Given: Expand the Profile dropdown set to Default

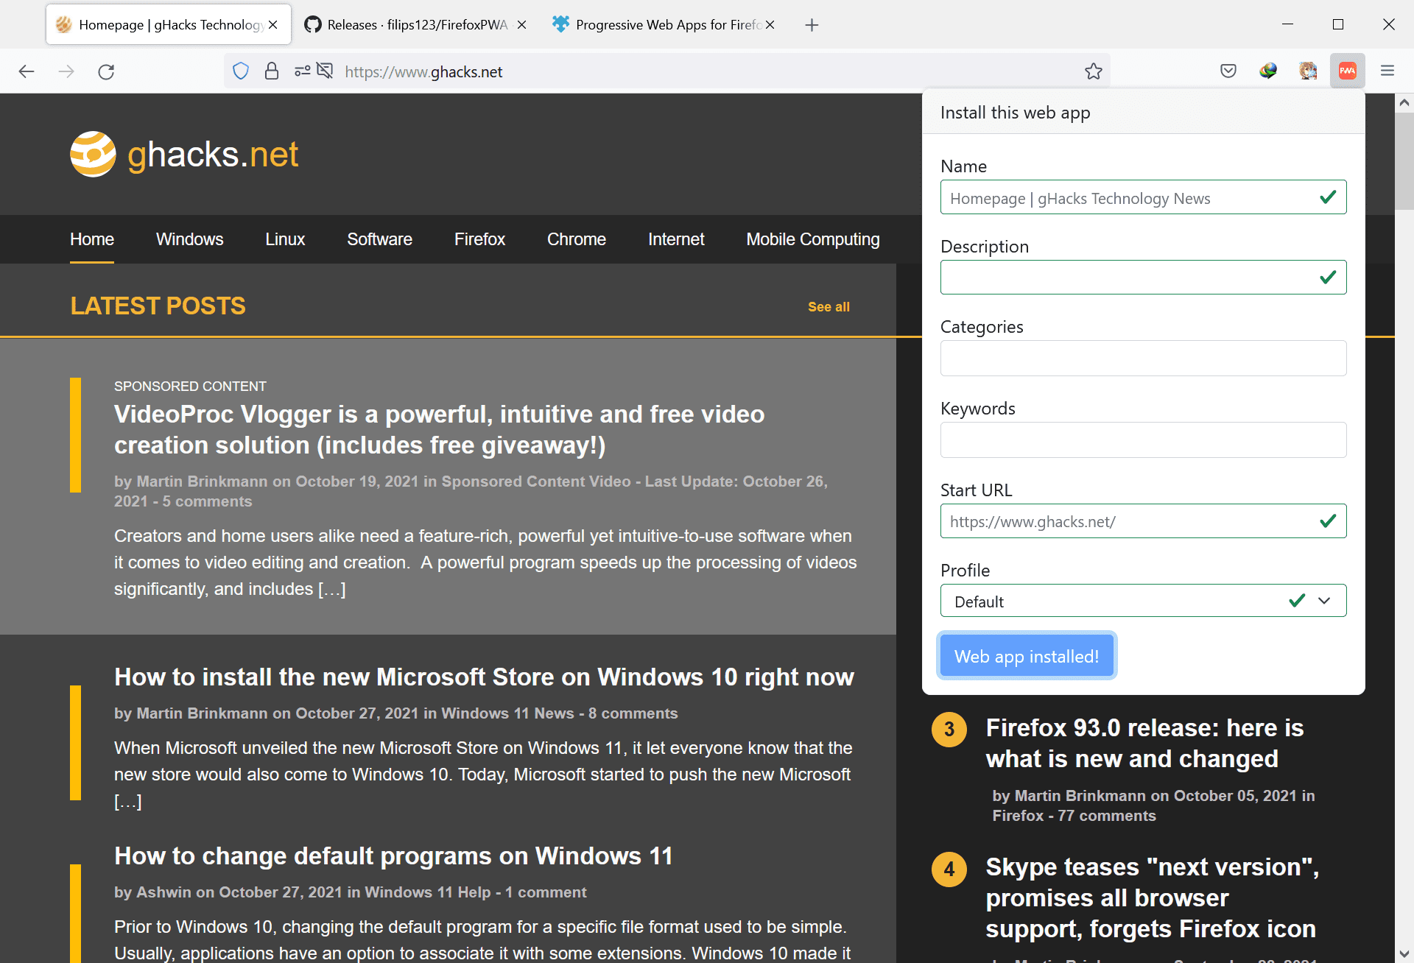Looking at the screenshot, I should coord(1143,601).
